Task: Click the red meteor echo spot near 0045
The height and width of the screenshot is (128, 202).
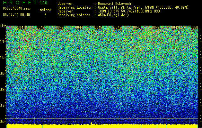Action: (x=91, y=98)
